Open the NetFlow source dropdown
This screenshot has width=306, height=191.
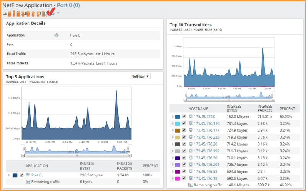click(140, 76)
